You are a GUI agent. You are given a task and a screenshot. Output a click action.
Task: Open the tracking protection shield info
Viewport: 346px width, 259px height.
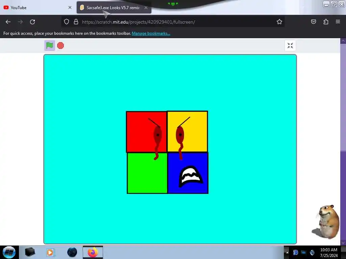point(67,22)
